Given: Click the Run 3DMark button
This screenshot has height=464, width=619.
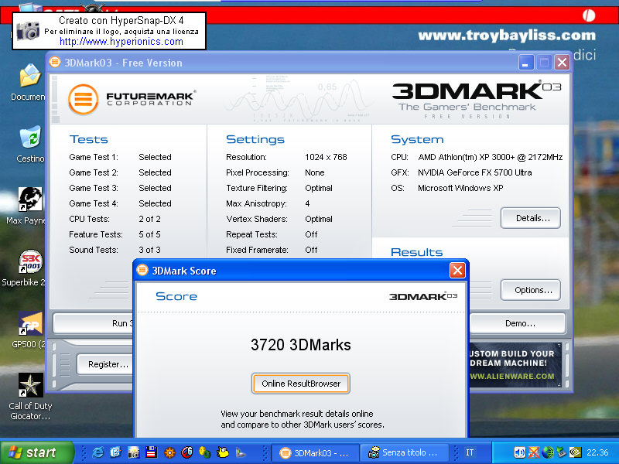Looking at the screenshot, I should click(94, 323).
